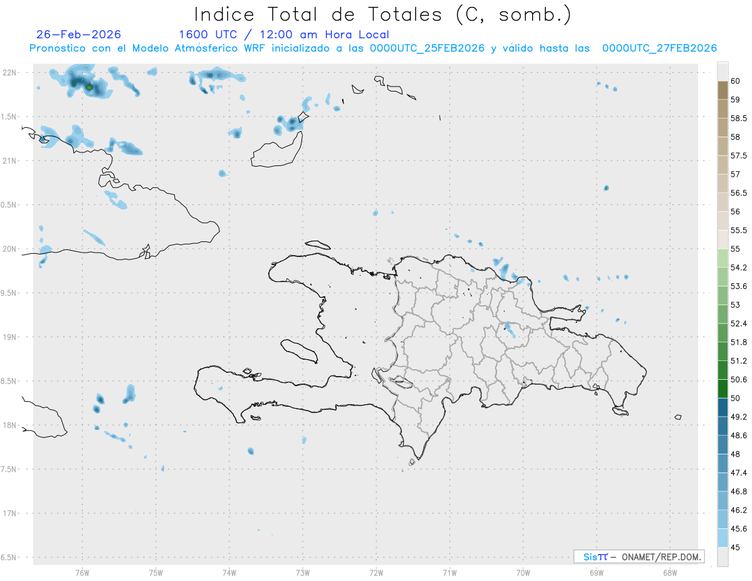Click the '70W' longitude label
This screenshot has width=752, height=581.
tap(523, 573)
